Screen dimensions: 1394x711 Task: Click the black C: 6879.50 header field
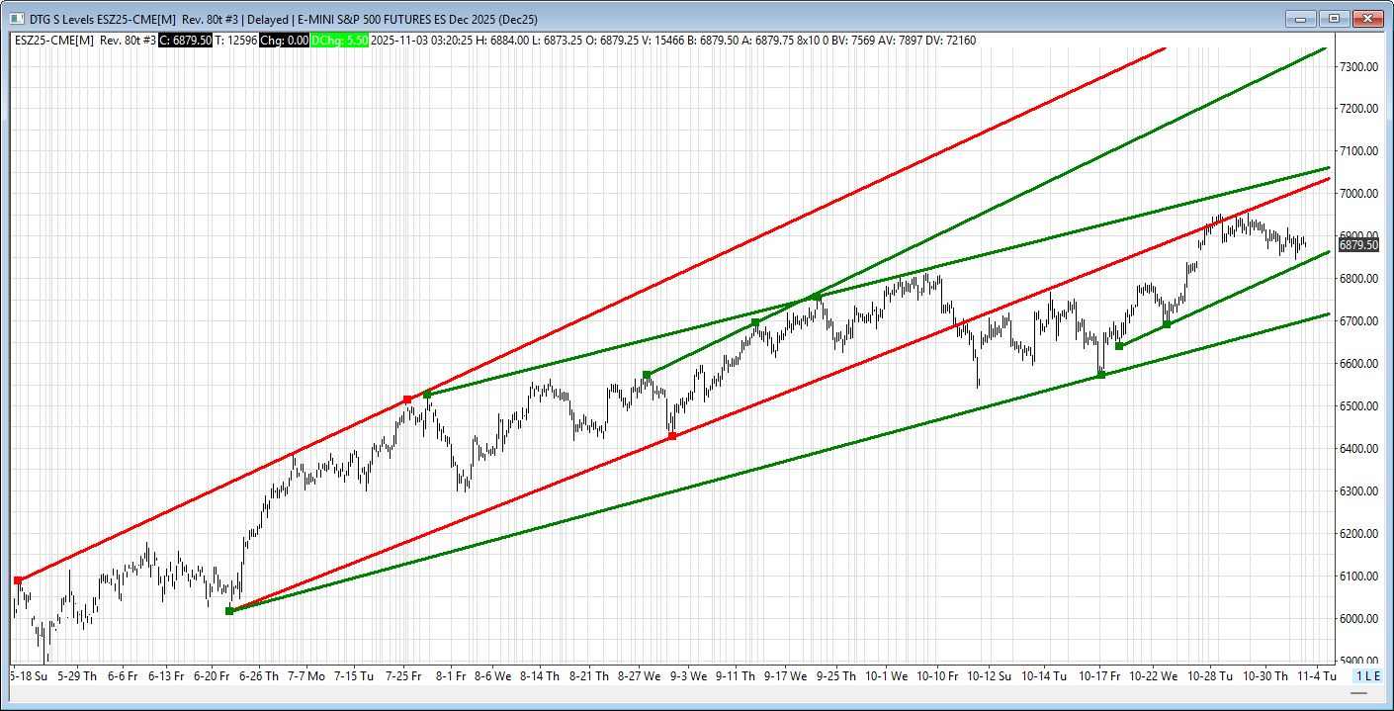(x=185, y=40)
